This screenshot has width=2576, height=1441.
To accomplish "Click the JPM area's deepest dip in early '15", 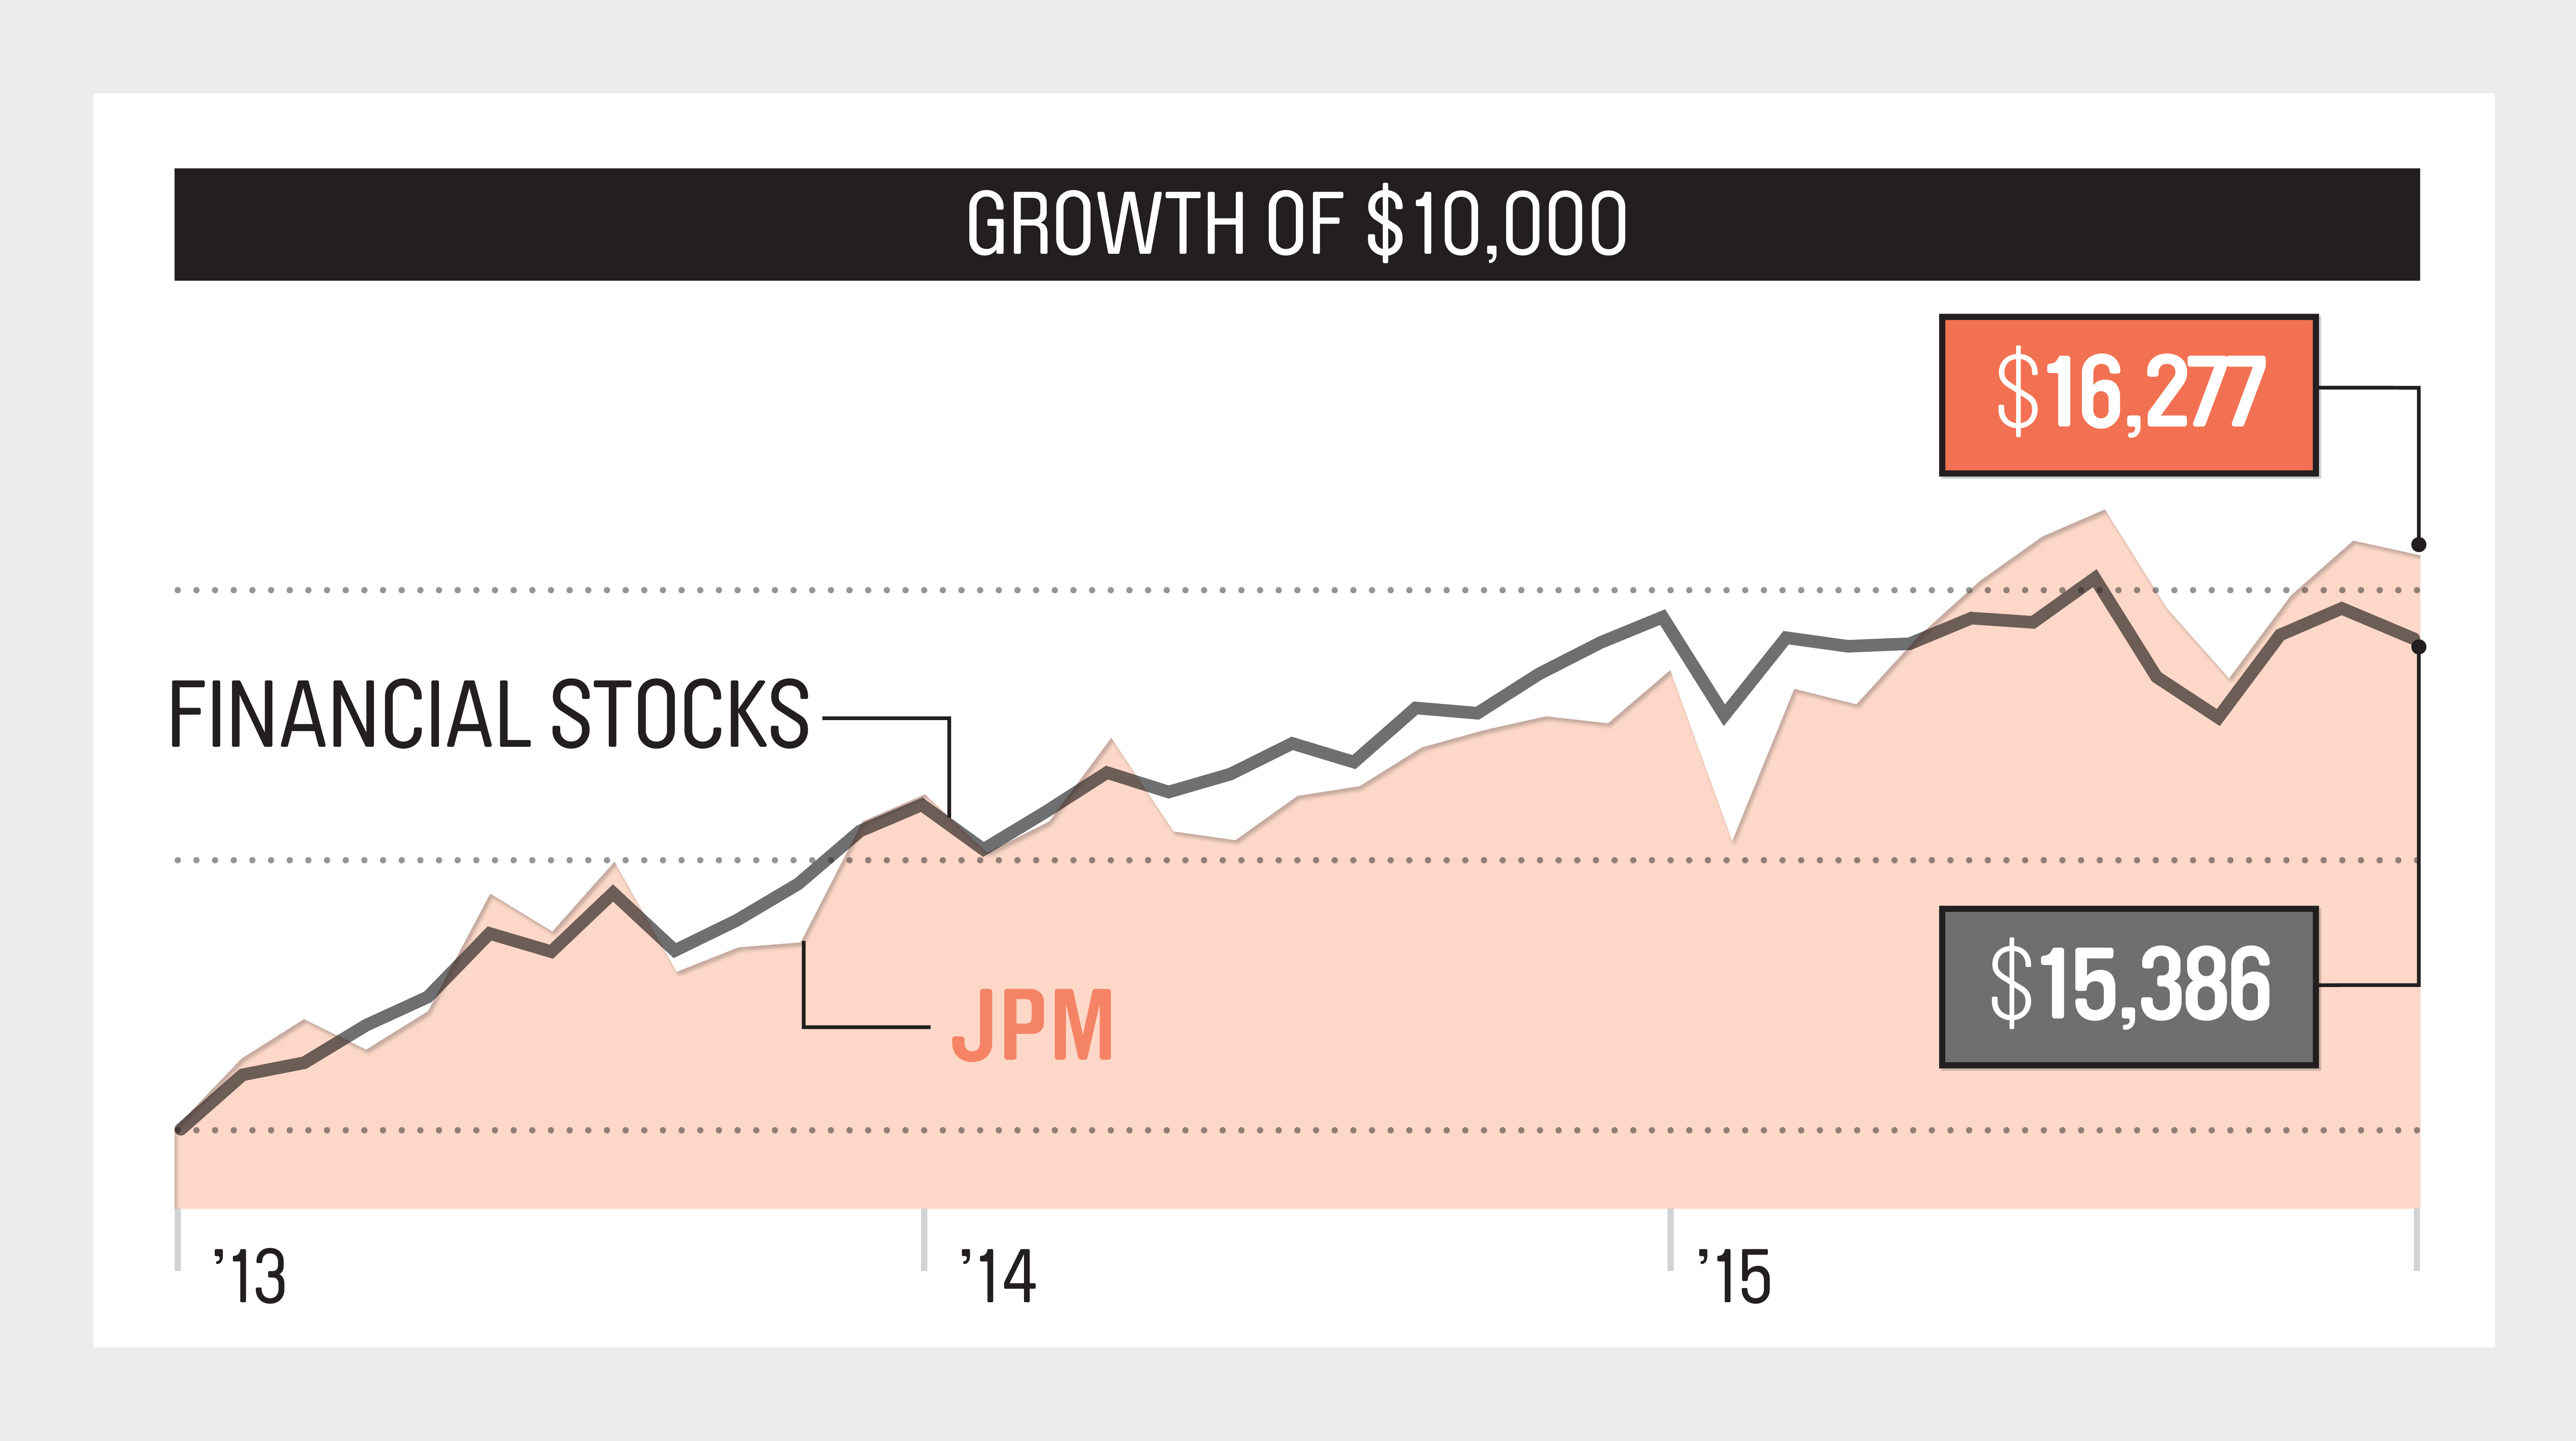I will tap(1732, 838).
